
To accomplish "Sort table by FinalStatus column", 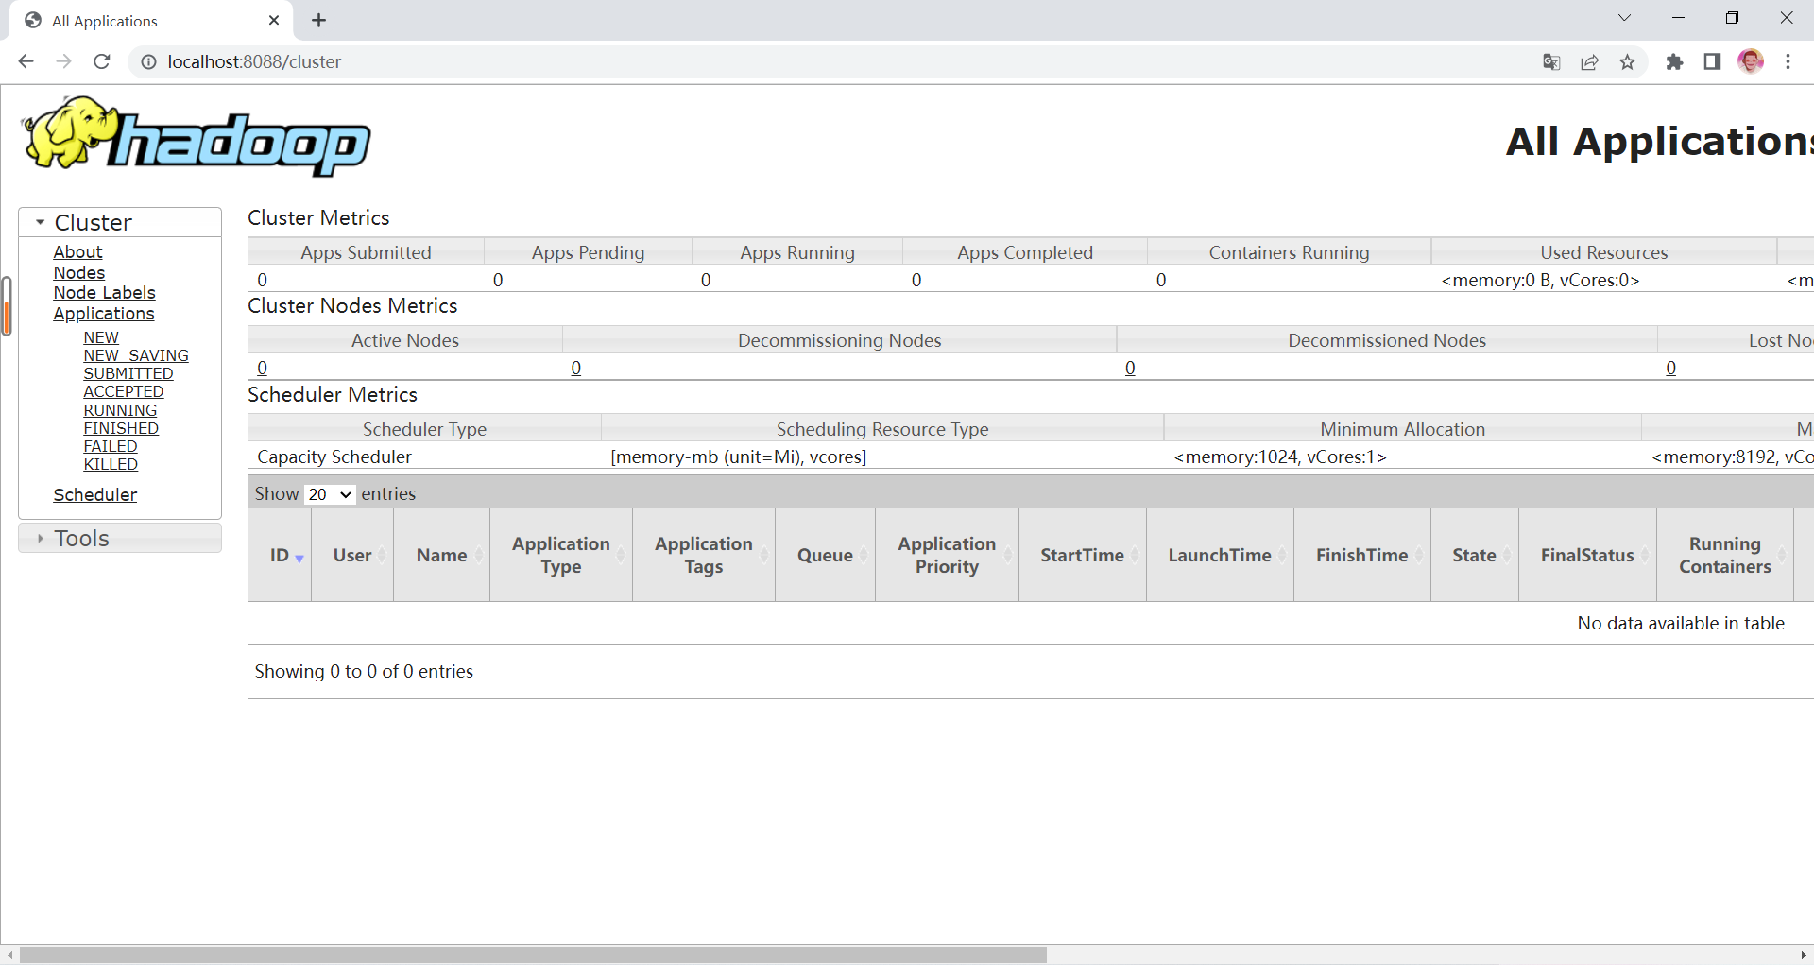I will pos(1587,556).
